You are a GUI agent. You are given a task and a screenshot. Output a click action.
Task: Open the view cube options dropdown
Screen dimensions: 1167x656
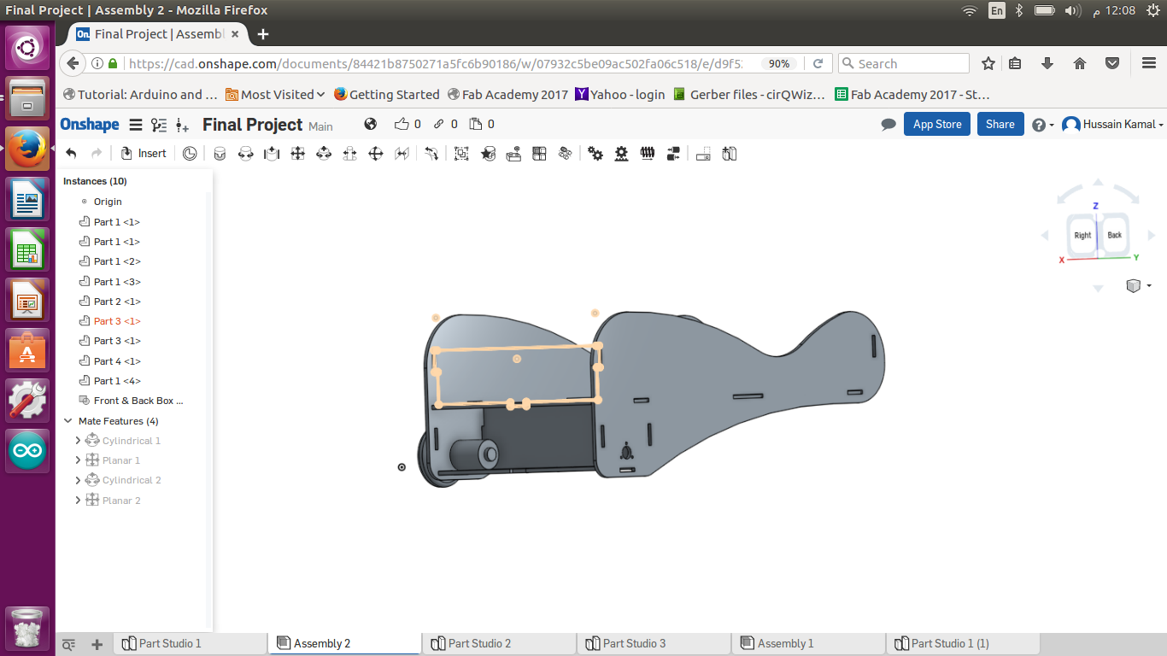tap(1139, 285)
